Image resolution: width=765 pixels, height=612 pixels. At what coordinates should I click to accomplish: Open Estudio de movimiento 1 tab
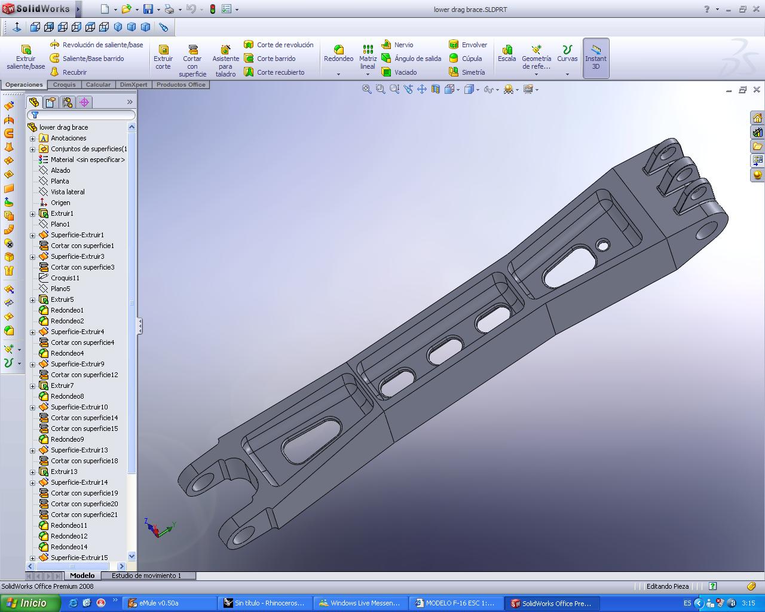point(146,576)
